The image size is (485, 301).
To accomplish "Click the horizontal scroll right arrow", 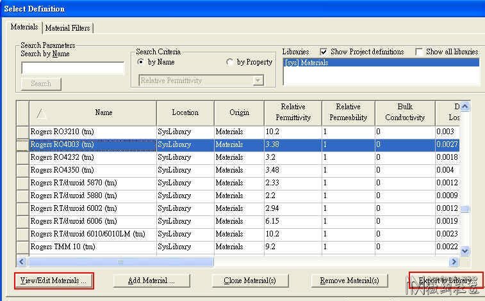I will pos(454,262).
